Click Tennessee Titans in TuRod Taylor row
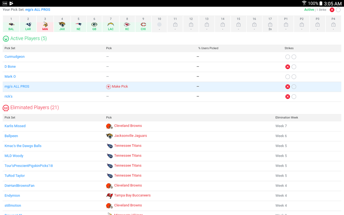 [x=128, y=175]
